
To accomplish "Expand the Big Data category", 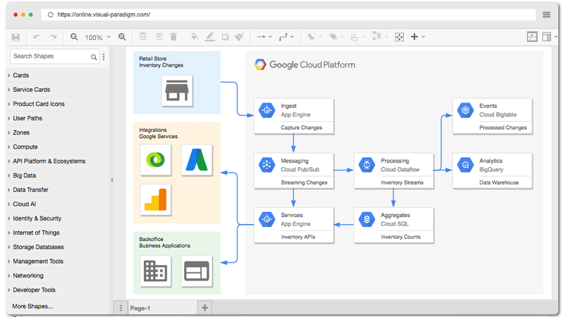I will click(58, 175).
